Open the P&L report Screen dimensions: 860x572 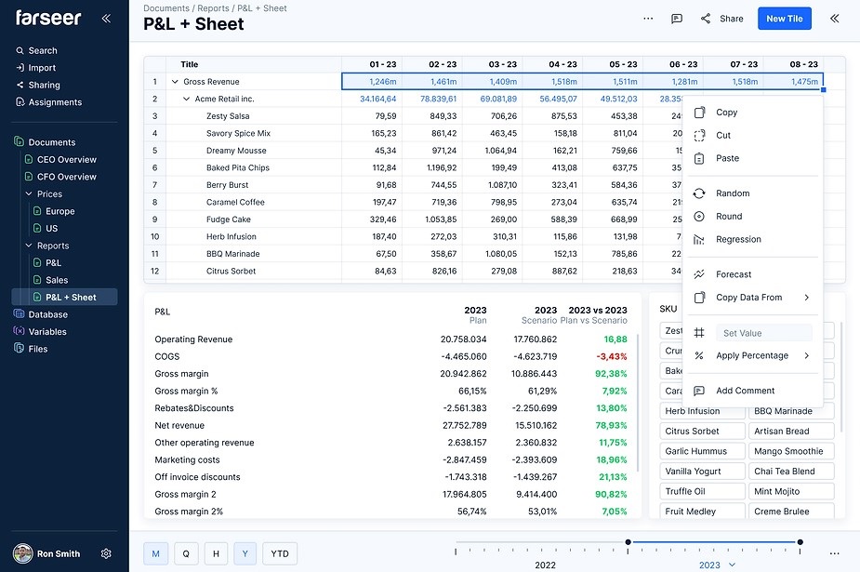tap(47, 262)
